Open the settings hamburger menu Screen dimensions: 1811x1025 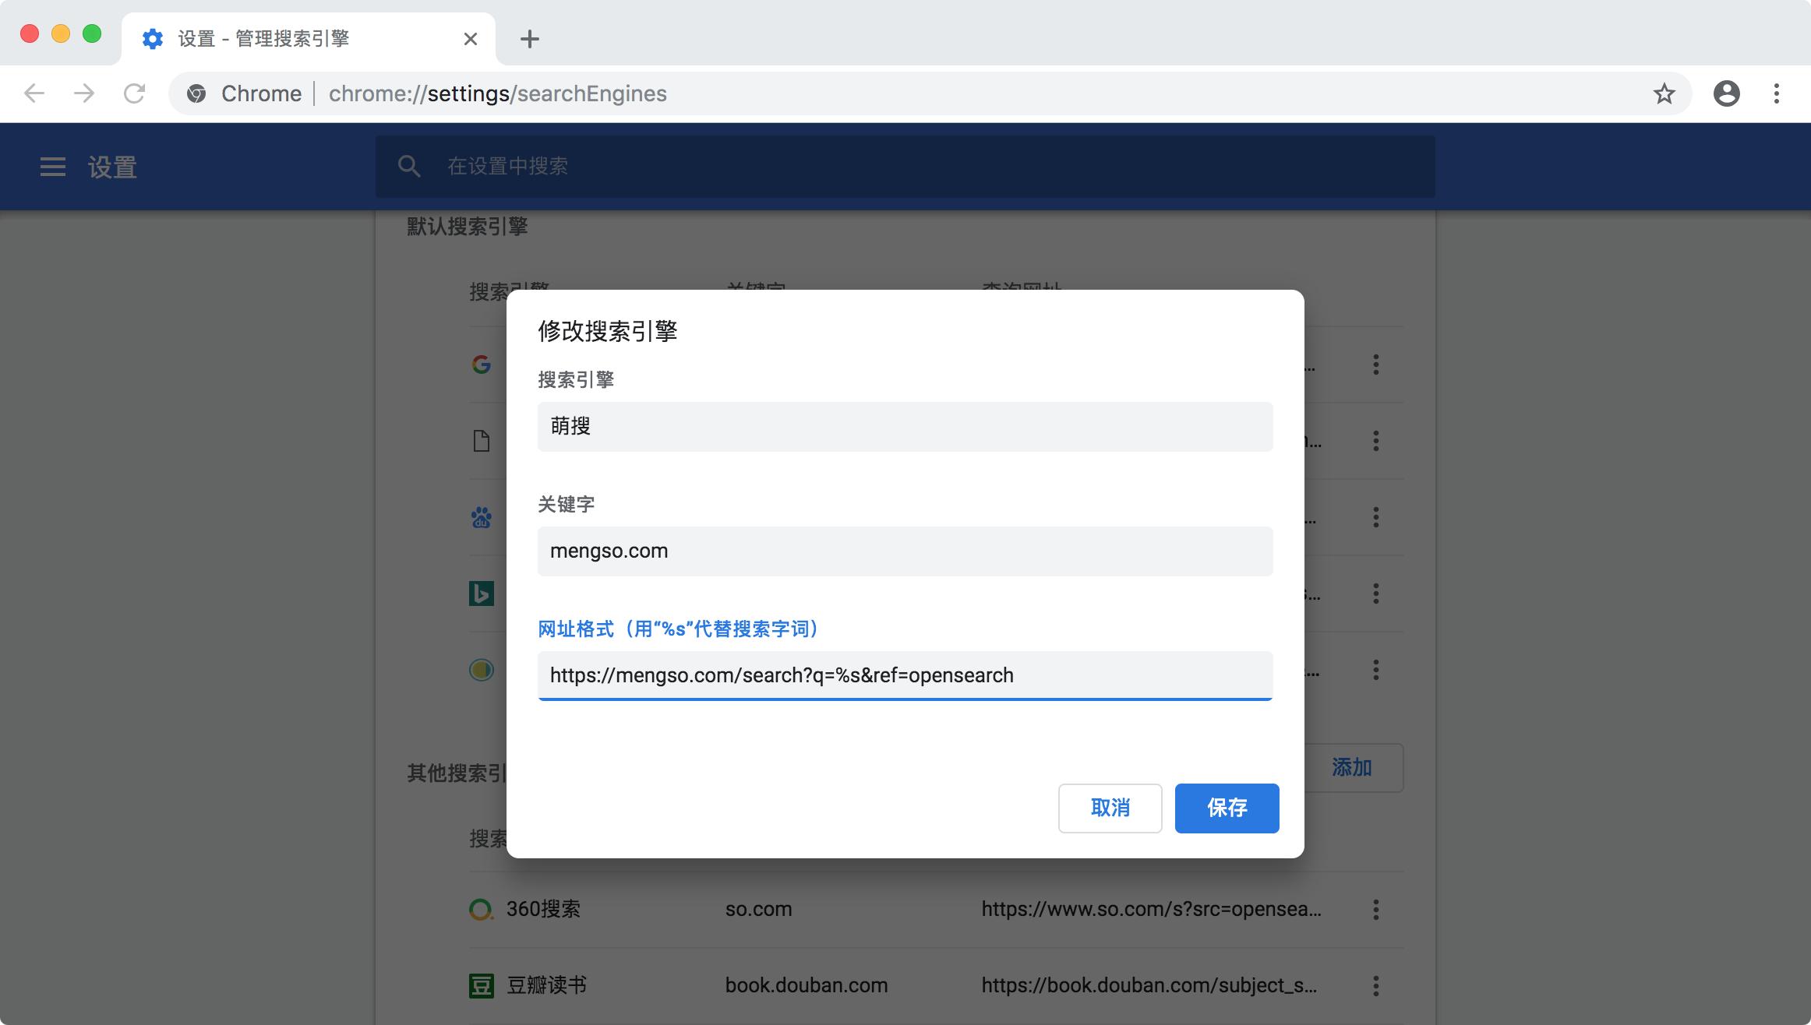click(51, 166)
